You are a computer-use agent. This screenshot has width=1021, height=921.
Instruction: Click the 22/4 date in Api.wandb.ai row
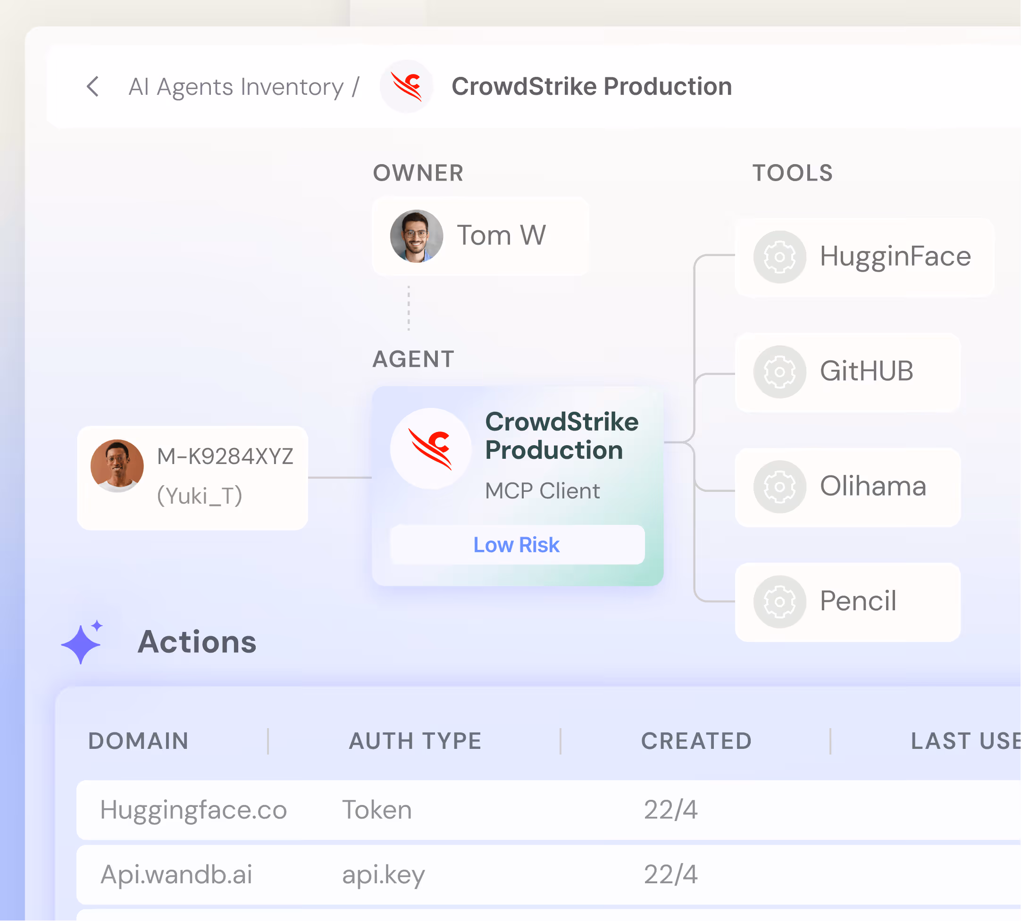(x=671, y=875)
